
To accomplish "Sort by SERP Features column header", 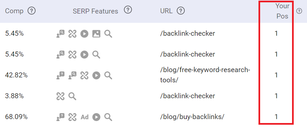I will tap(95, 11).
